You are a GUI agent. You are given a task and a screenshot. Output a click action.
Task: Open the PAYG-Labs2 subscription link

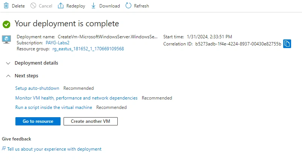(58, 43)
